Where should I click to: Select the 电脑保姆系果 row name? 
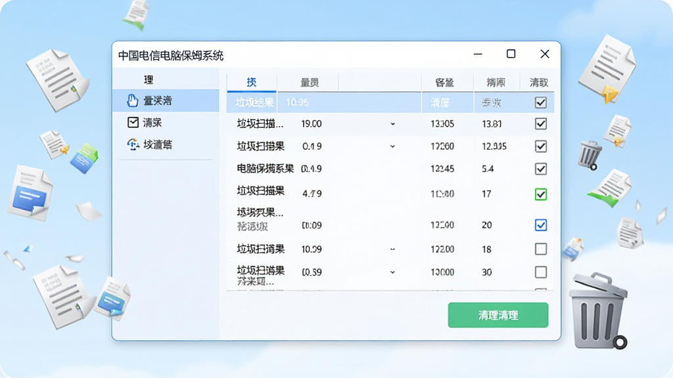click(x=266, y=169)
